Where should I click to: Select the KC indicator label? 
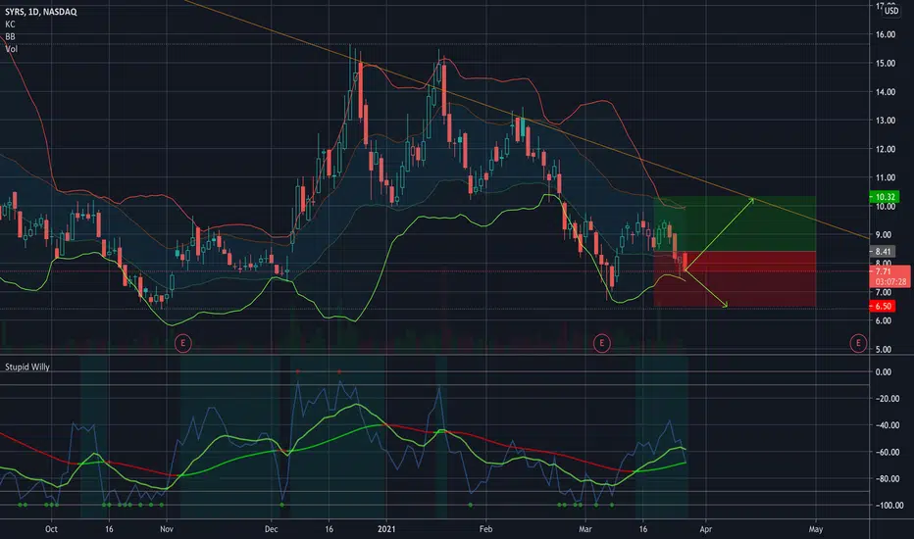pyautogui.click(x=10, y=24)
